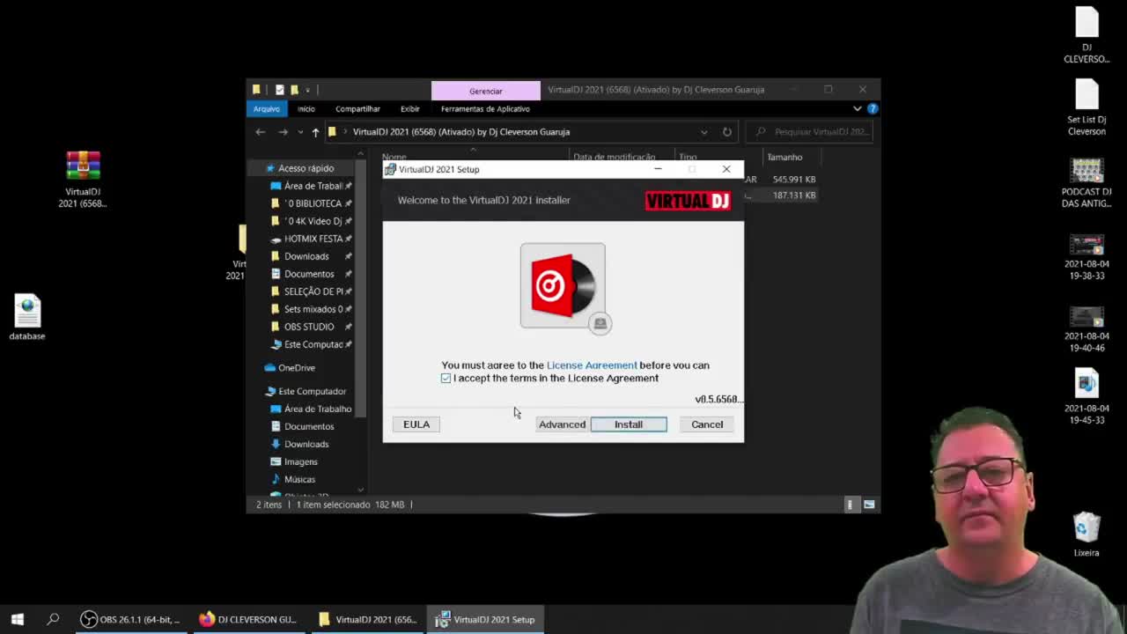This screenshot has width=1127, height=634.
Task: Select the Gerenciar contextual tab
Action: (486, 91)
